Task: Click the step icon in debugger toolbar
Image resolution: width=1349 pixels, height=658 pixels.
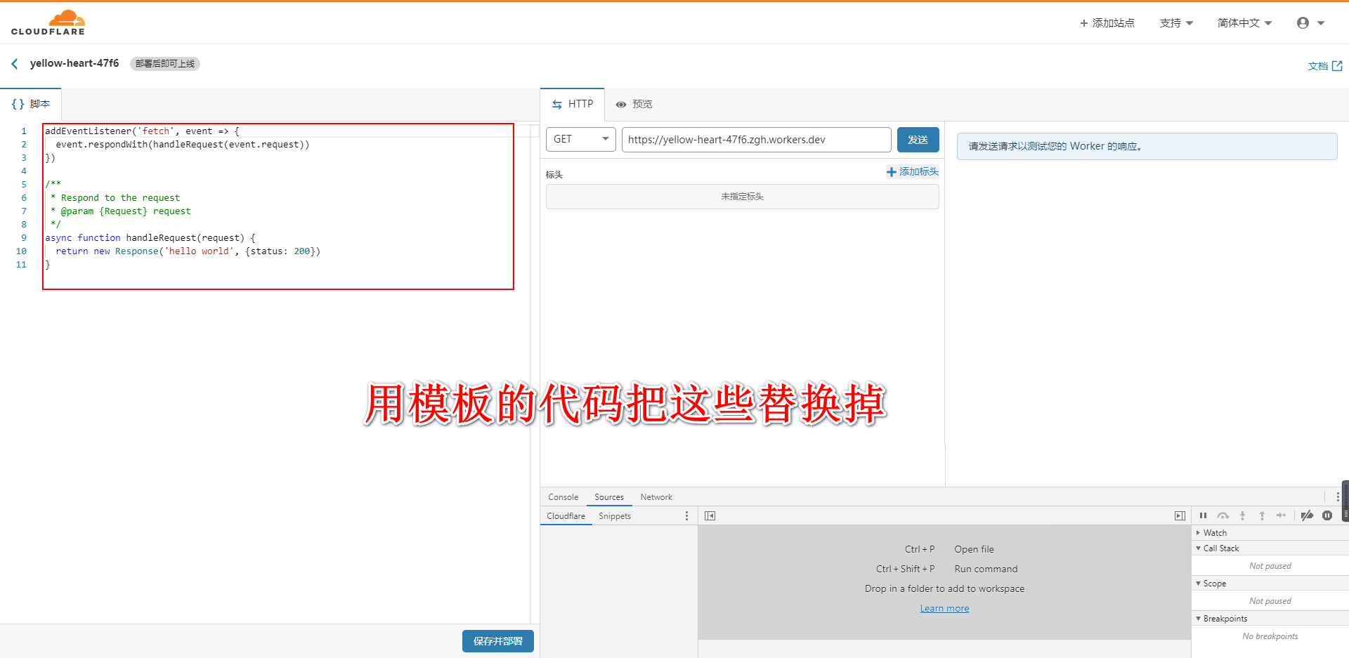Action: [x=1281, y=515]
